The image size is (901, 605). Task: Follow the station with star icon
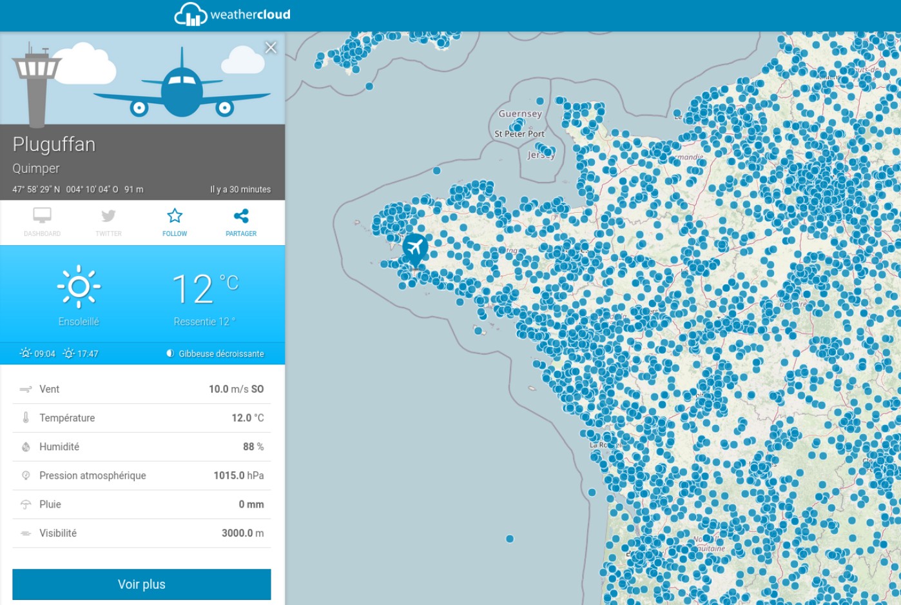click(x=175, y=215)
